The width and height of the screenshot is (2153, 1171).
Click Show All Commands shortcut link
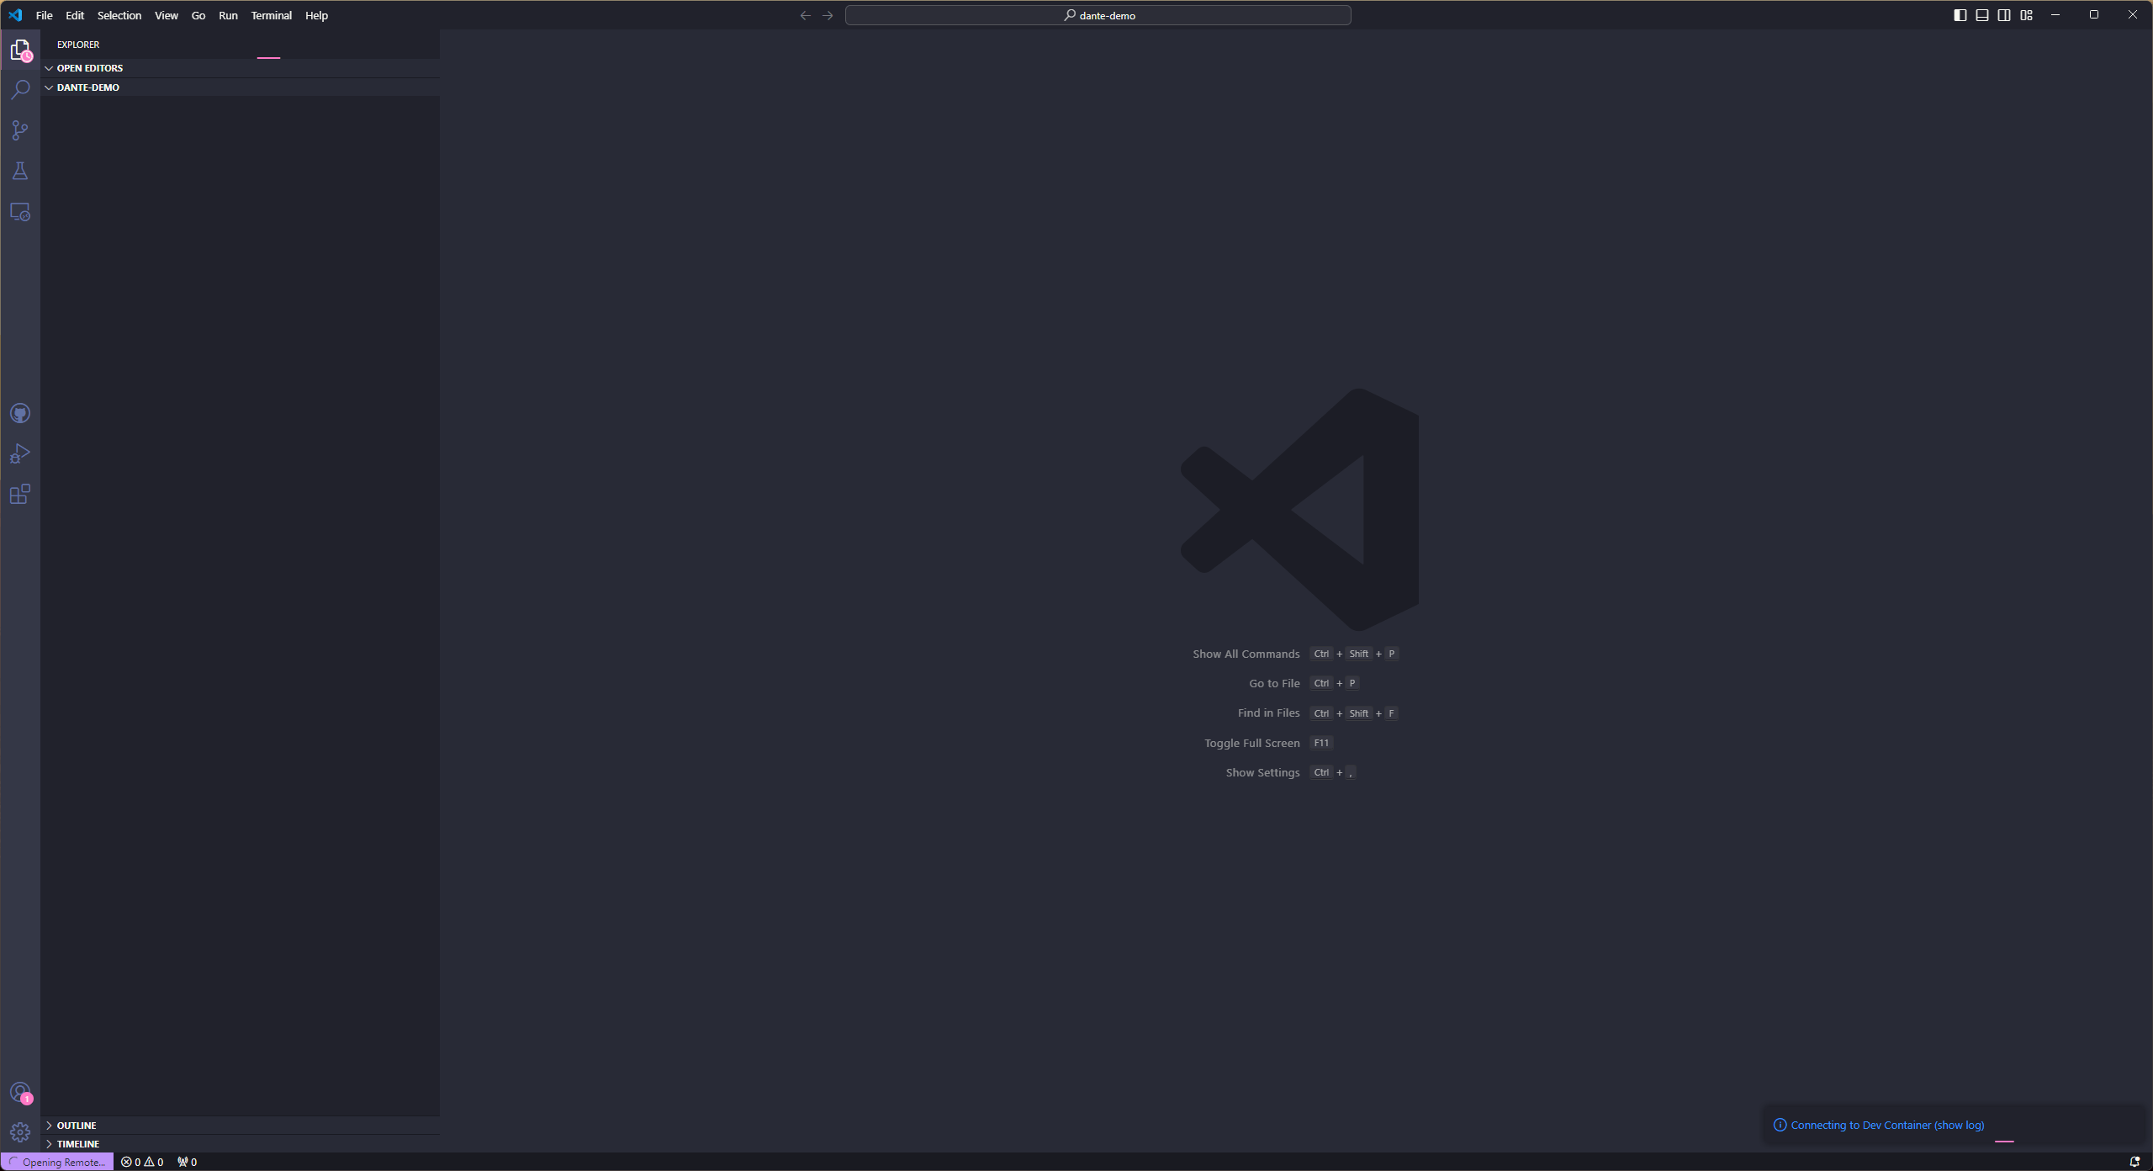(x=1245, y=652)
